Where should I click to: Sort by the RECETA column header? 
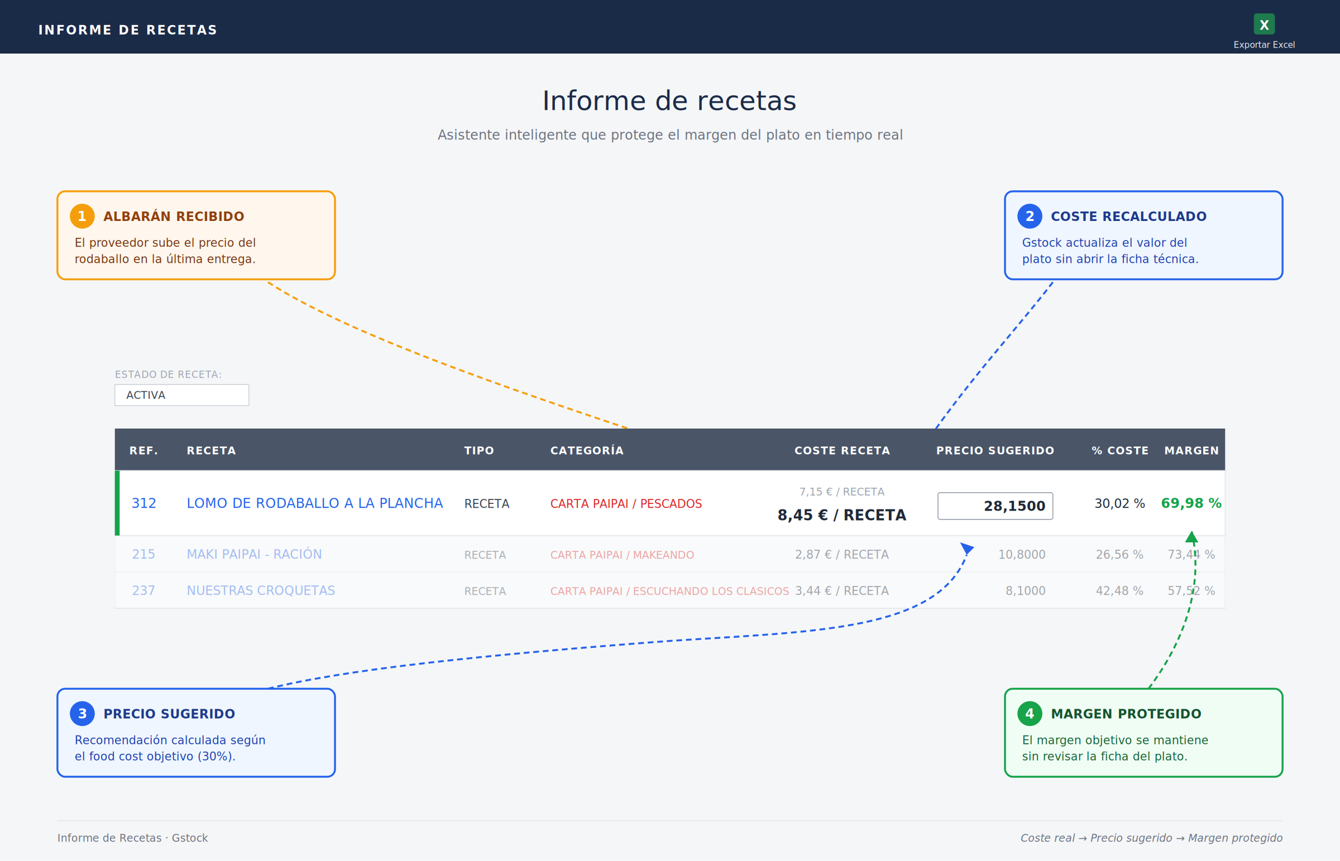[x=212, y=451]
